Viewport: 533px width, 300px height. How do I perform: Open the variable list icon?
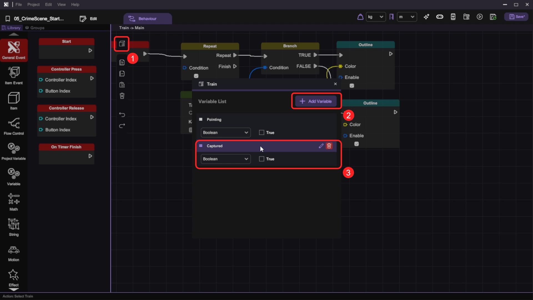pos(122,44)
